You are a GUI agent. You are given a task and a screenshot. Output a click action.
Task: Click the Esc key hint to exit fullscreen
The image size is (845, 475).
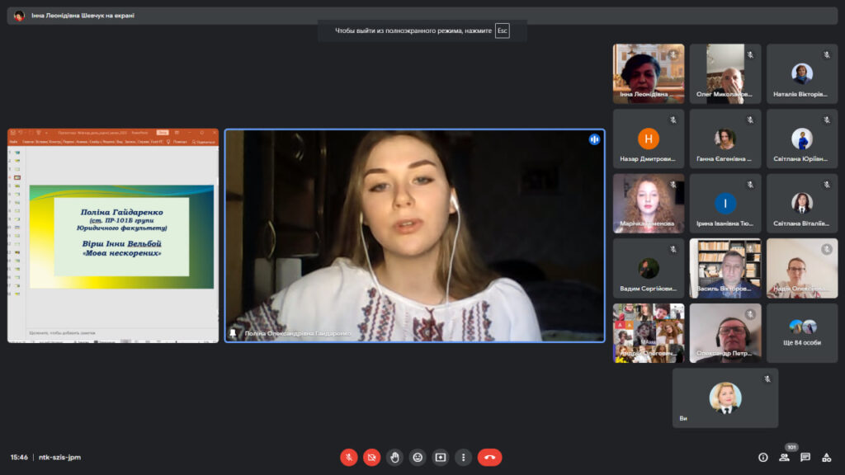coord(502,31)
